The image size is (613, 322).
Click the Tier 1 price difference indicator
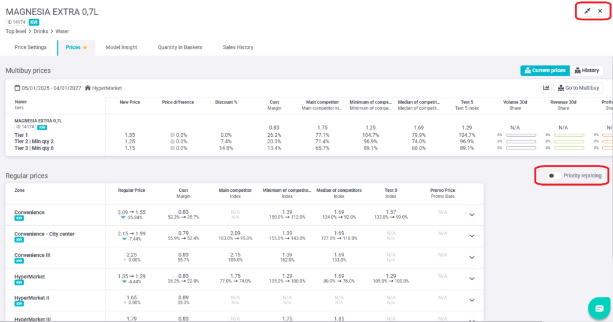tap(172, 135)
